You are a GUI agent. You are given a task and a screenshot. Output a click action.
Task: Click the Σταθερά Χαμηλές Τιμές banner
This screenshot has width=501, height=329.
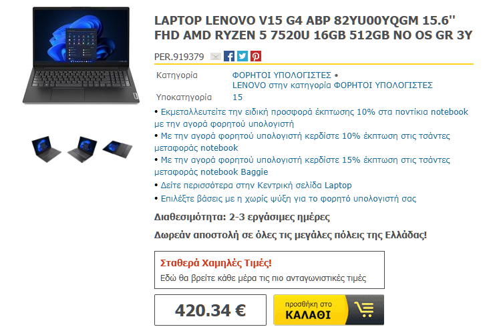click(x=269, y=270)
